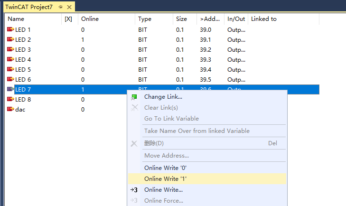Choose Change Link... from the context menu
This screenshot has height=206, width=346.
click(163, 97)
